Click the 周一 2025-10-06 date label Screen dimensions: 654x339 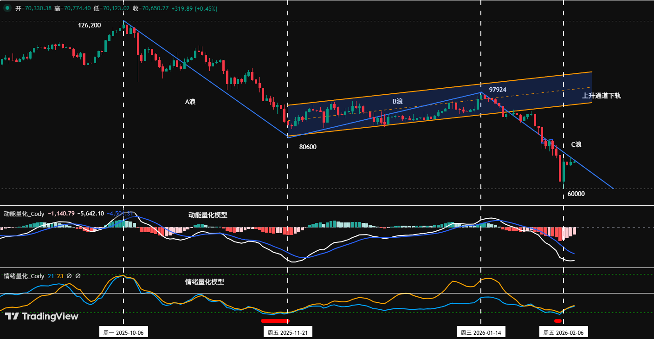(123, 332)
